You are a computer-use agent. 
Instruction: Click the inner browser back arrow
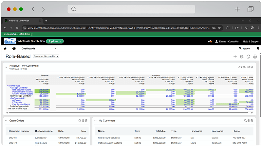5,28
